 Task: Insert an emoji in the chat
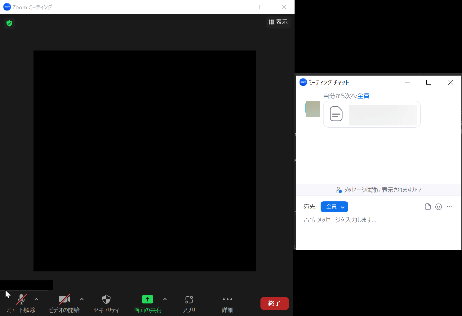click(x=439, y=207)
